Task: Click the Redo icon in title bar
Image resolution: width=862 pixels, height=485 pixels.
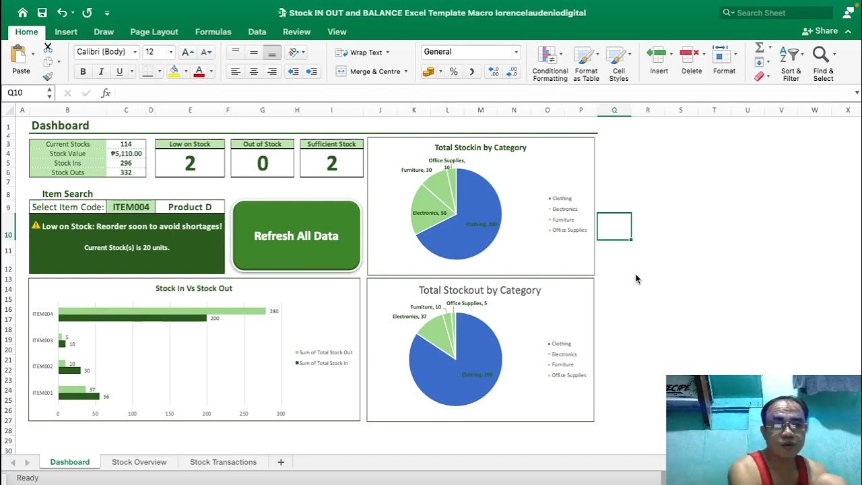Action: click(87, 13)
